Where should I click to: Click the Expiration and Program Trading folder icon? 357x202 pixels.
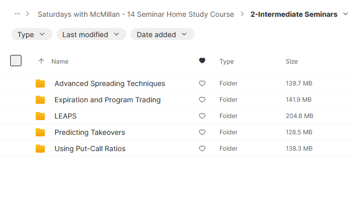(x=40, y=100)
